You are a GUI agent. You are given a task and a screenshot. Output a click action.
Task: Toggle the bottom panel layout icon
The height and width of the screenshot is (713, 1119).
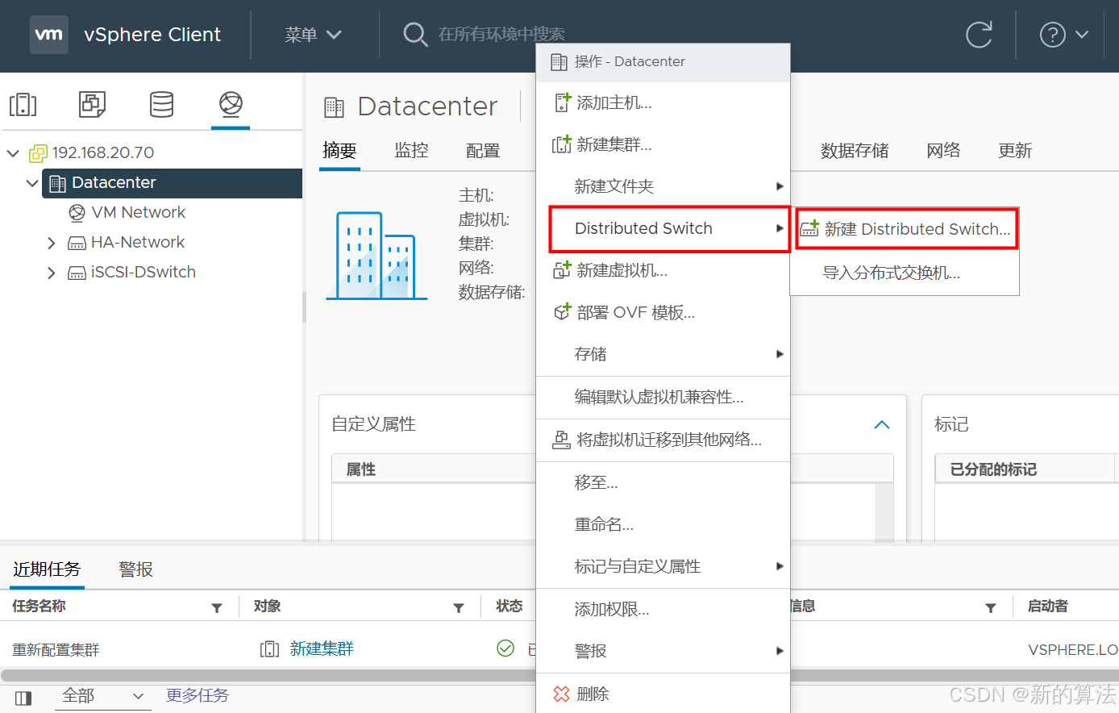pos(23,698)
